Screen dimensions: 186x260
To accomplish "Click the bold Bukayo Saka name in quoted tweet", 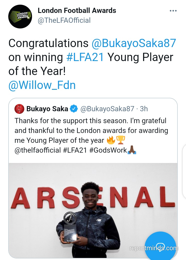I will click(47, 109).
